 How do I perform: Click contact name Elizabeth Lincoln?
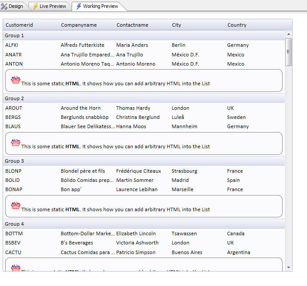(136, 234)
